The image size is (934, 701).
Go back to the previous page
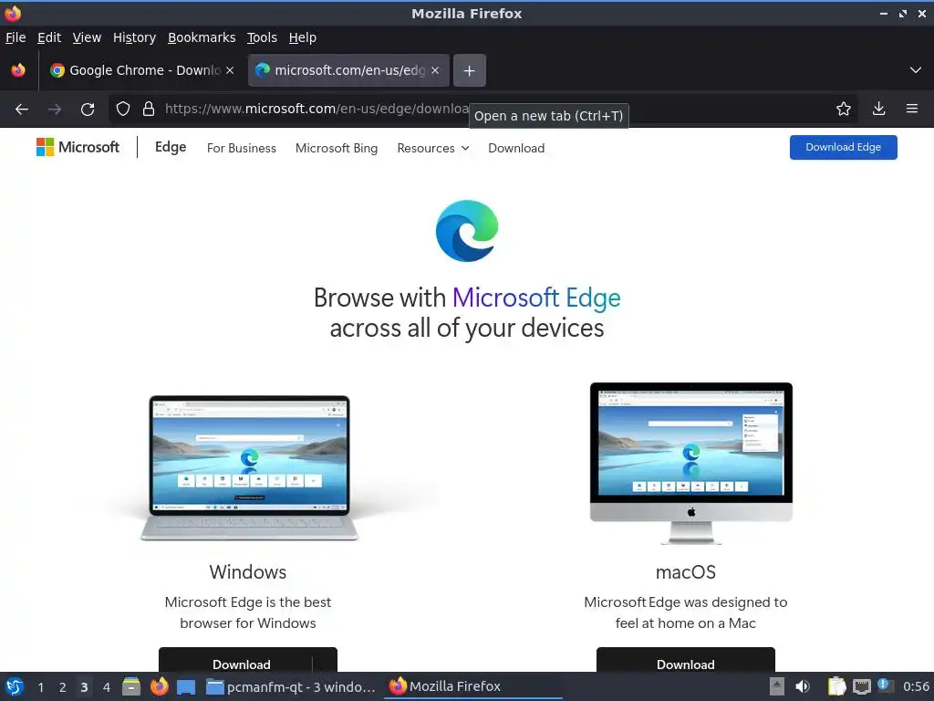coord(22,110)
